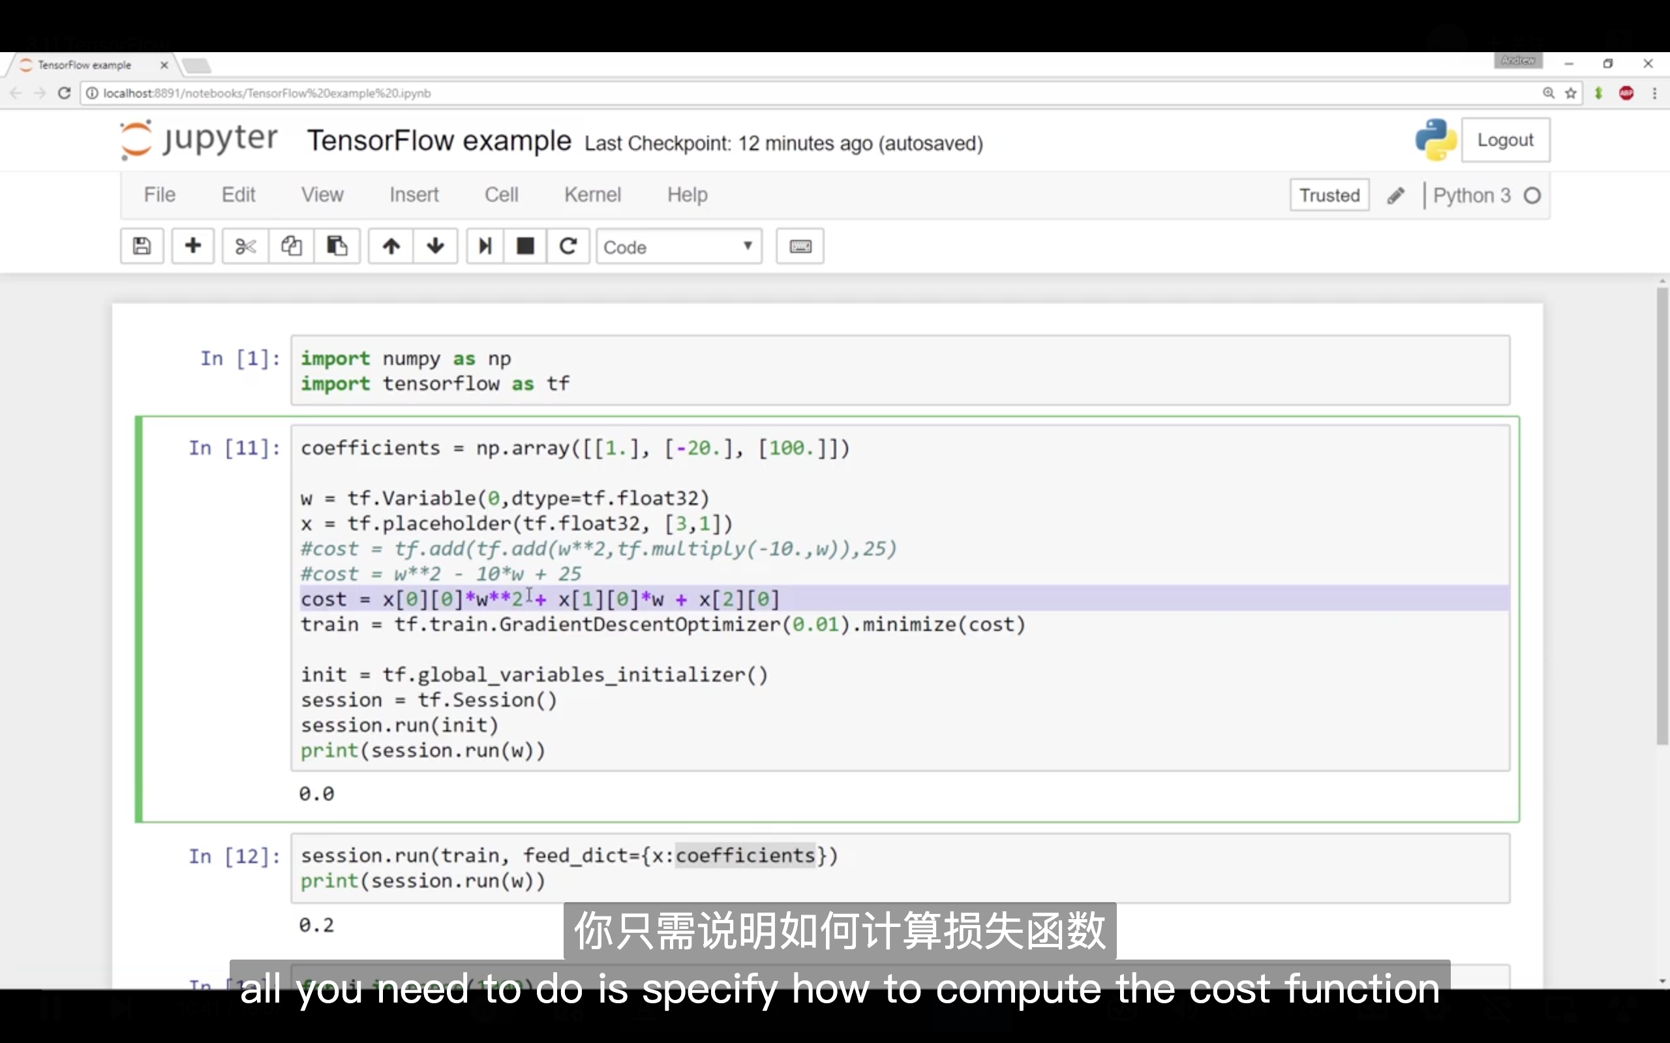Click the Logout button
1670x1043 pixels.
point(1506,140)
